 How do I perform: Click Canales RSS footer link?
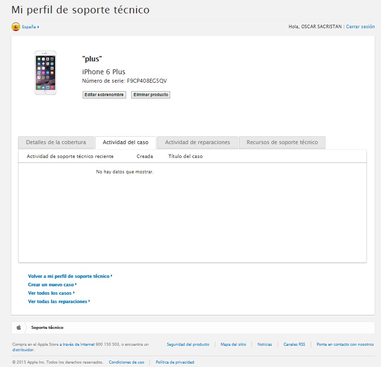(294, 344)
